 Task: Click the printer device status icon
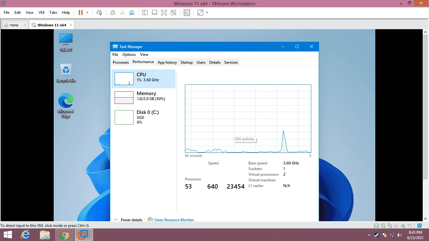tap(396, 226)
